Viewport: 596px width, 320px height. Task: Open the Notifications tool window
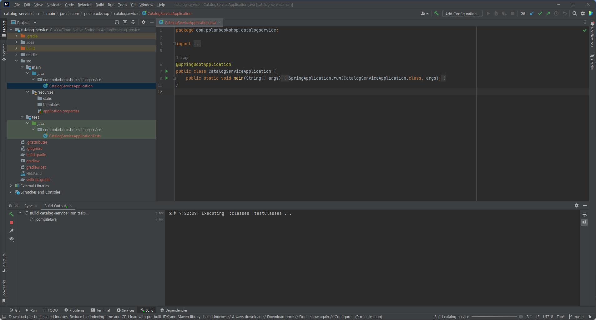pyautogui.click(x=592, y=35)
